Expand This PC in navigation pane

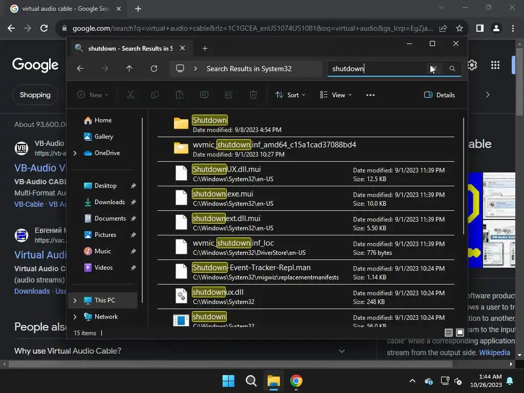(75, 300)
